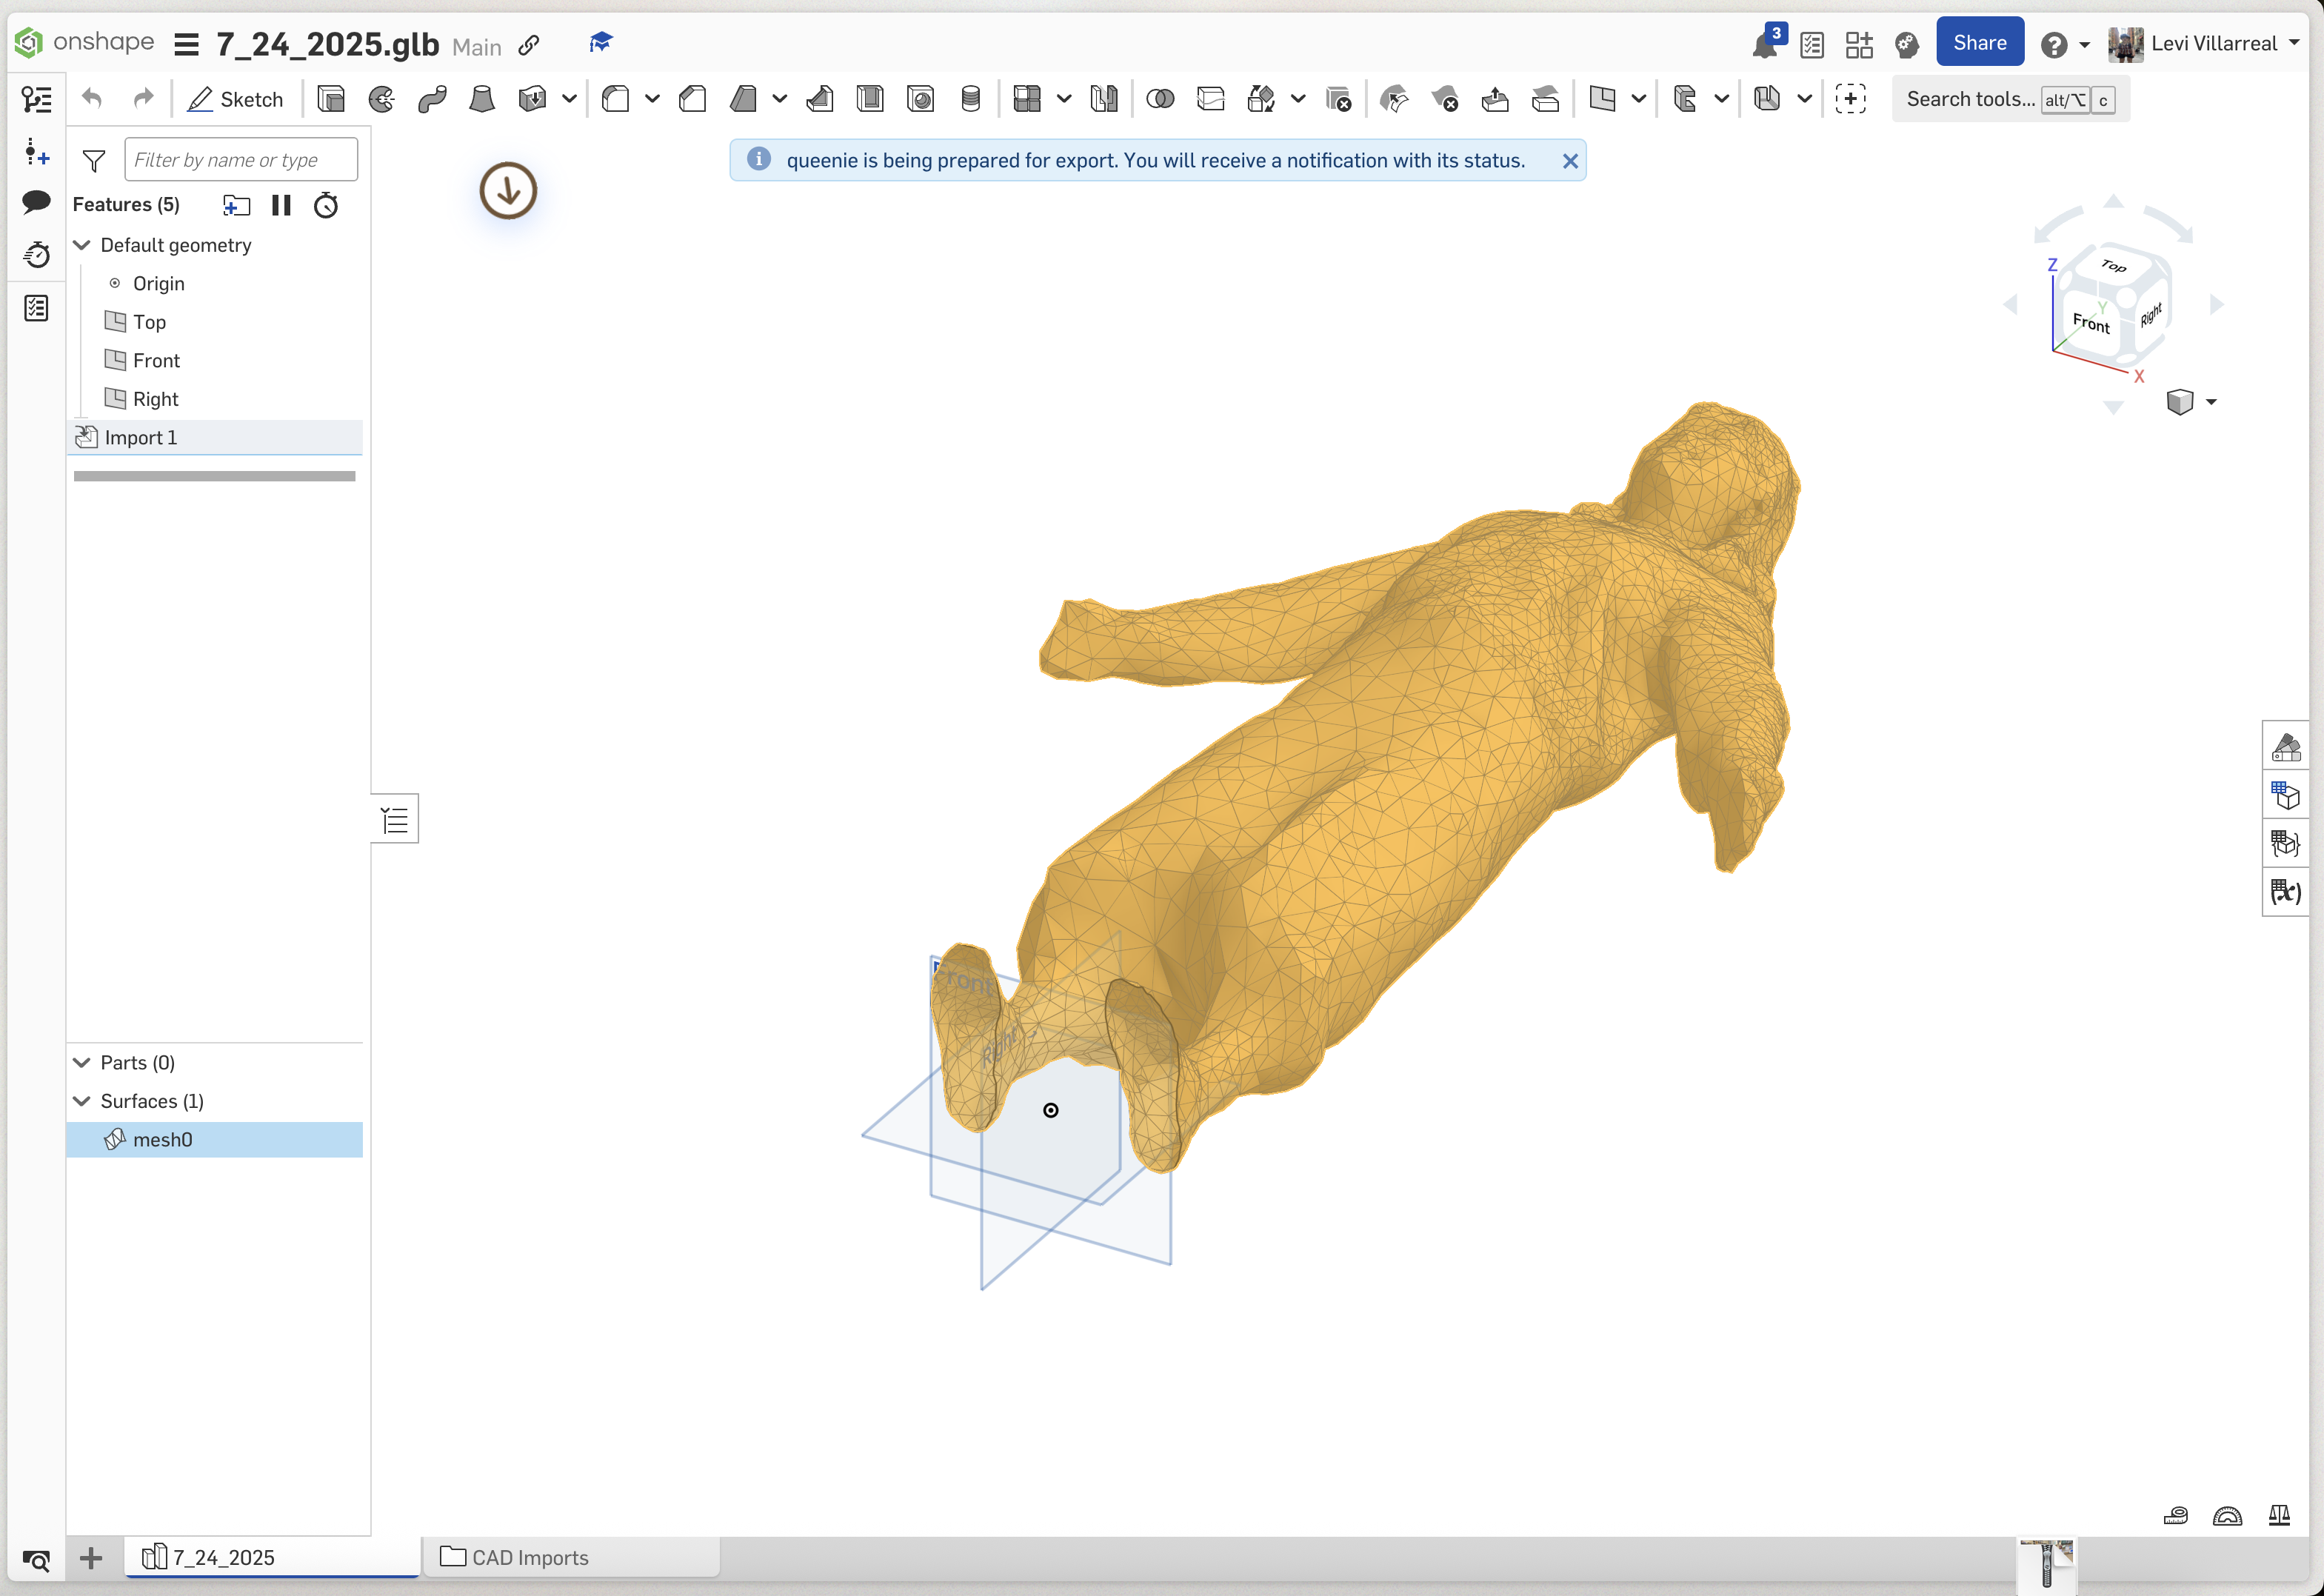Expand the Fillet tool dropdown arrow
Viewport: 2324px width, 1596px height.
click(652, 99)
